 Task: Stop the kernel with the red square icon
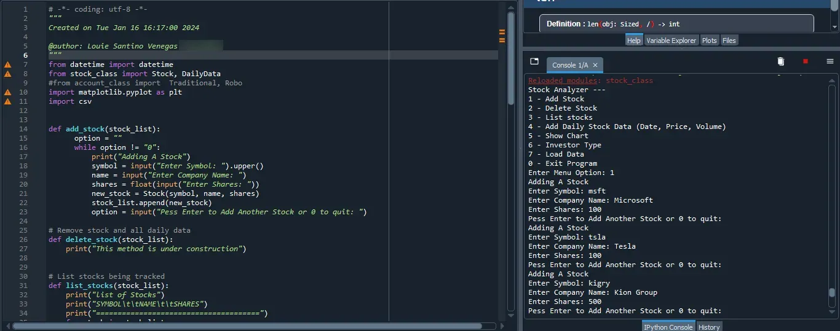point(805,61)
